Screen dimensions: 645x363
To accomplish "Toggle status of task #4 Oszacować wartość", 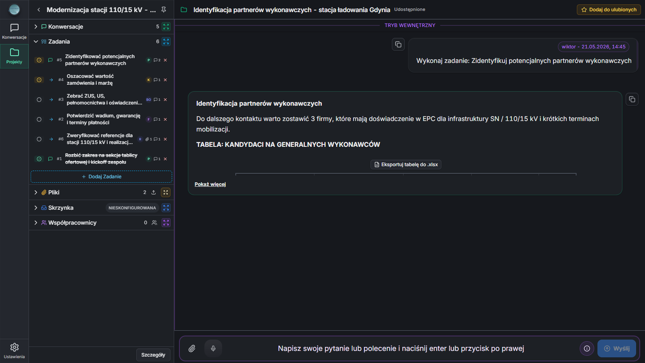I will [x=39, y=80].
